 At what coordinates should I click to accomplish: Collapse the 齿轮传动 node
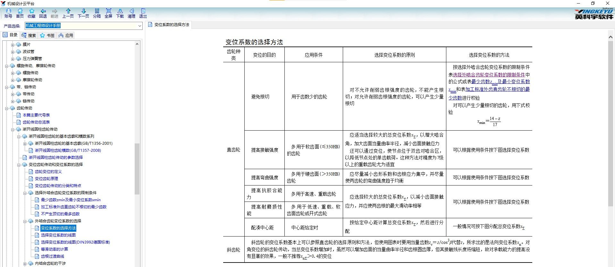[6, 108]
